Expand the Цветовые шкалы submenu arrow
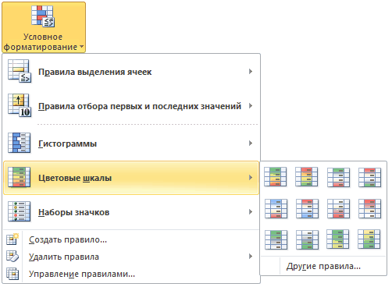Screen dimensions: 392x287 [251, 178]
